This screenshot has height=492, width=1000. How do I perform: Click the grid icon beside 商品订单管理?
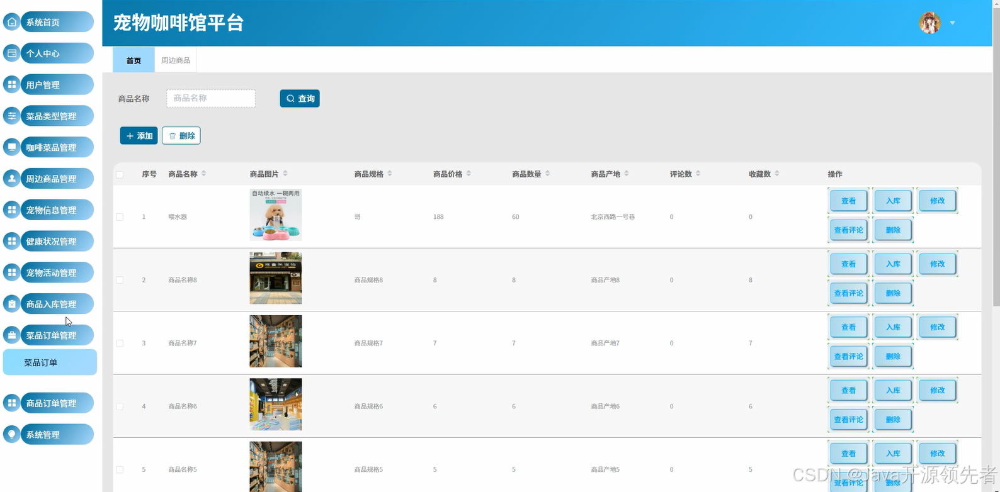[x=12, y=403]
